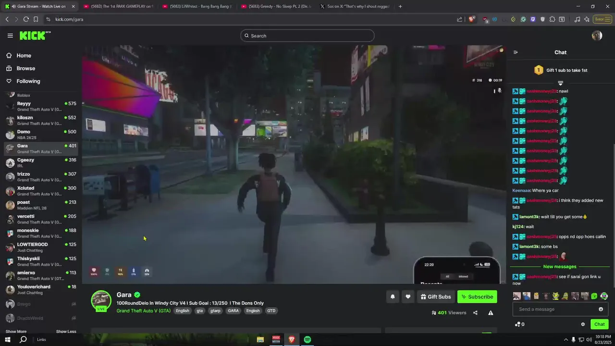Reload the page
Viewport: 615px width, 346px height.
click(x=26, y=19)
